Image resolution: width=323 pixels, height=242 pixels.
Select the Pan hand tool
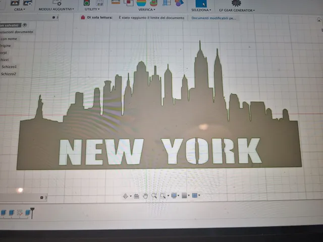pyautogui.click(x=145, y=196)
